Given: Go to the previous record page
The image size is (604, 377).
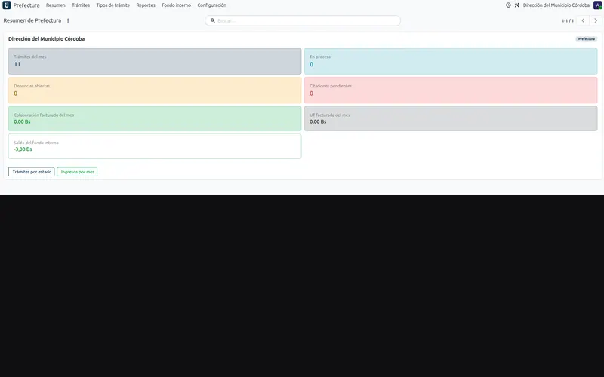Looking at the screenshot, I should pyautogui.click(x=583, y=20).
